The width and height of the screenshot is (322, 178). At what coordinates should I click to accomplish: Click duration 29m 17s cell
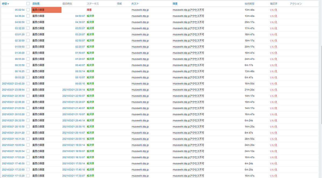pos(249,22)
